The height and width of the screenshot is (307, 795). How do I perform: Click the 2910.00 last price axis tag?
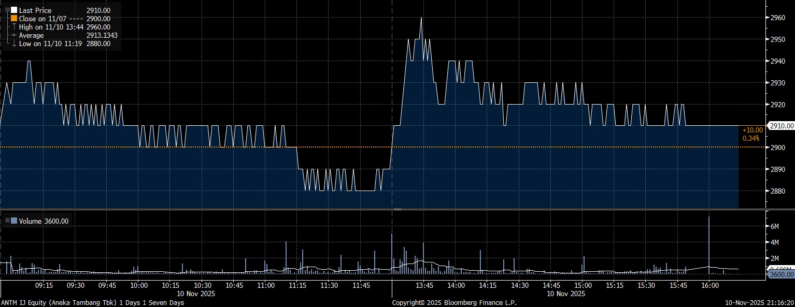point(781,126)
